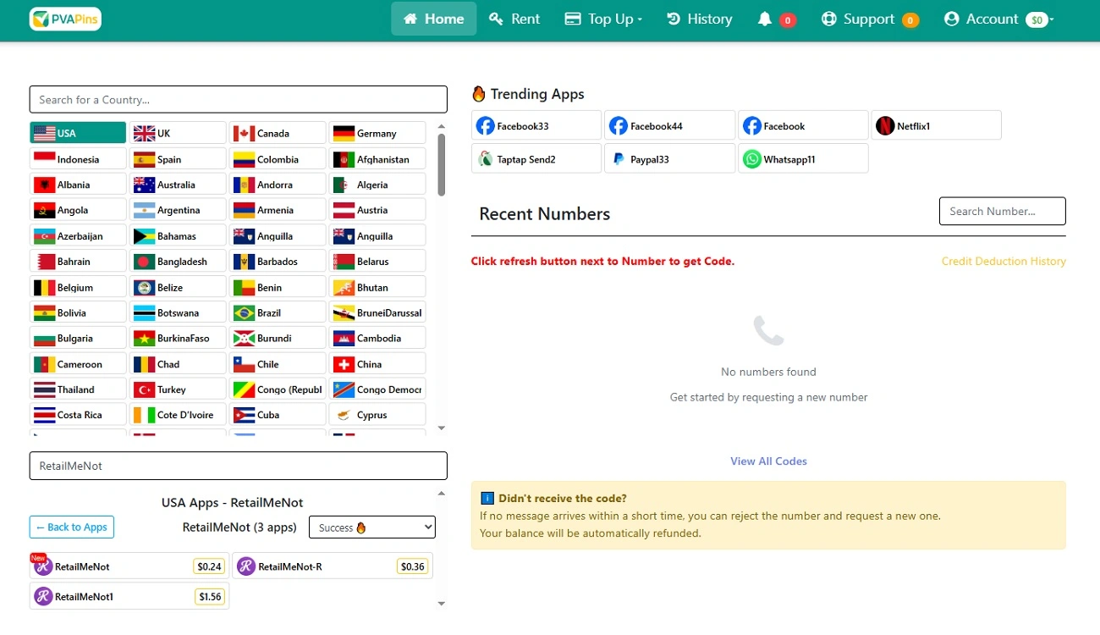The height and width of the screenshot is (635, 1100).
Task: Choose Thailand from the country list
Action: click(78, 389)
